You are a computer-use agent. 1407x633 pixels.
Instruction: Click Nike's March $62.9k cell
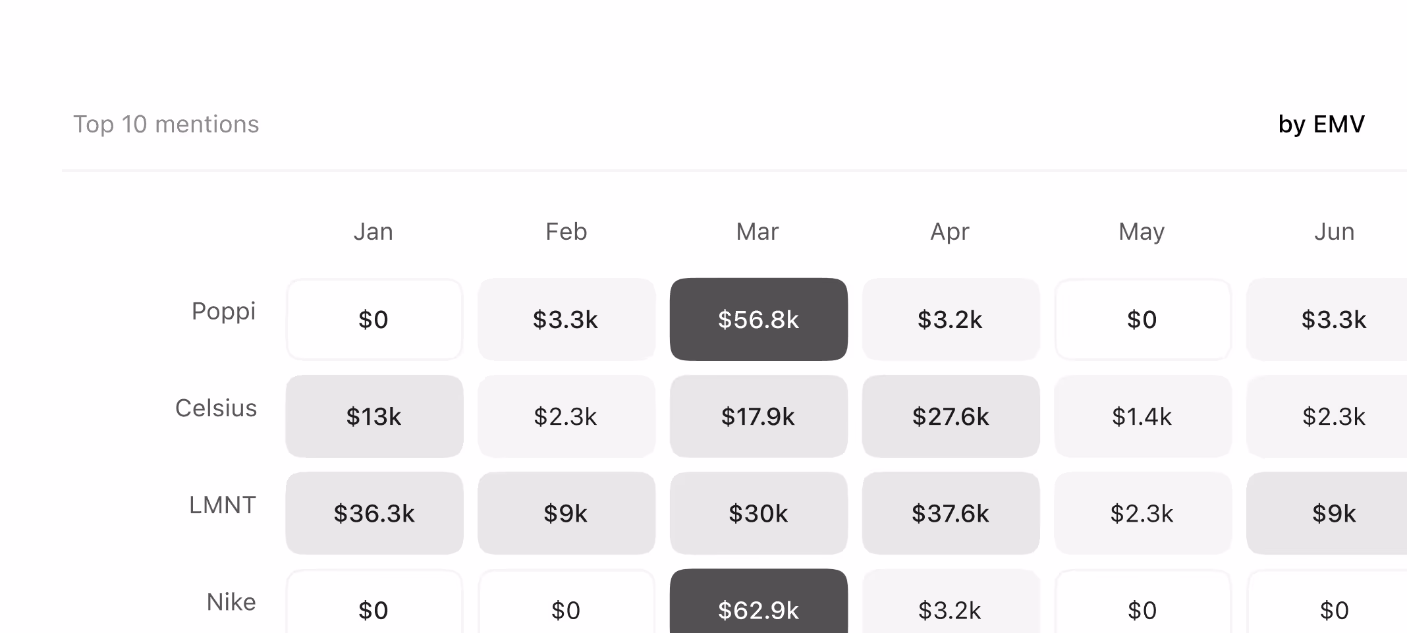(758, 606)
